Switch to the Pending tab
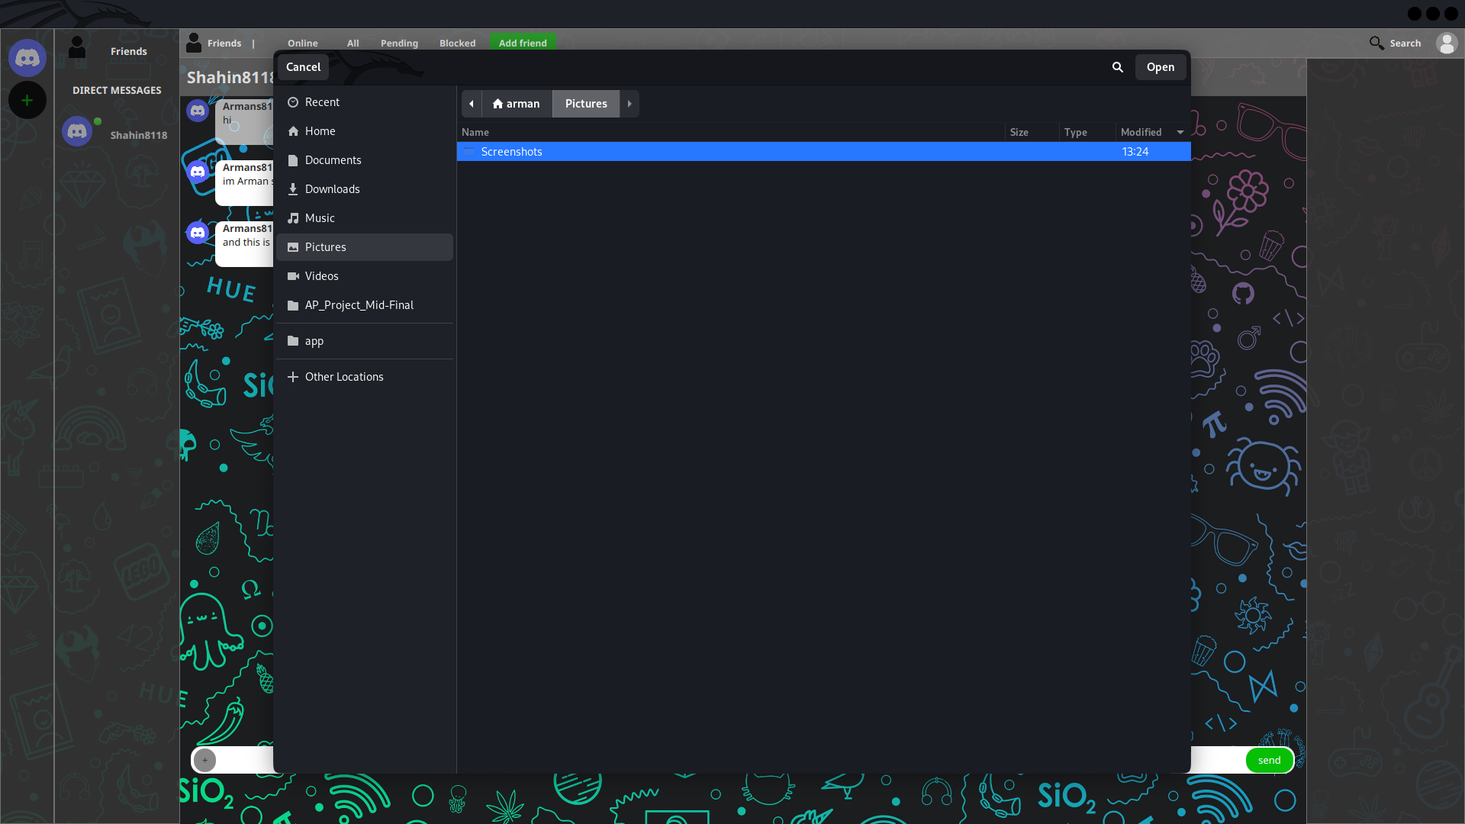Image resolution: width=1465 pixels, height=824 pixels. tap(398, 43)
